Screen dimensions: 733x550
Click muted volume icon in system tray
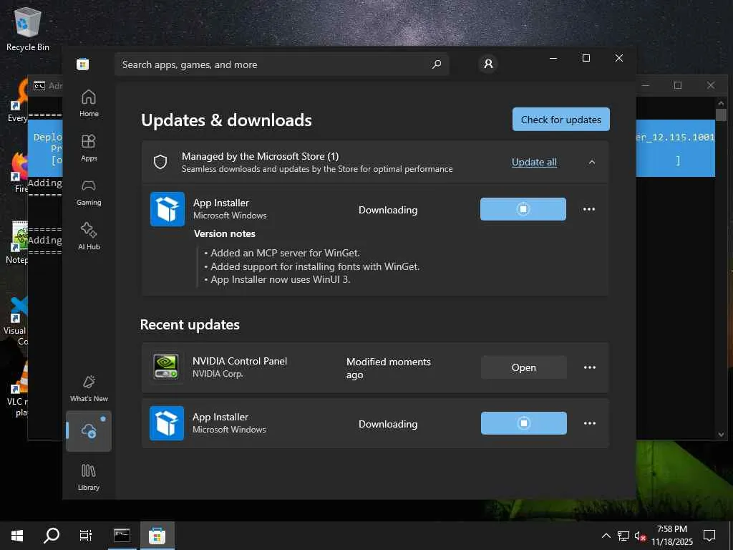(640, 536)
